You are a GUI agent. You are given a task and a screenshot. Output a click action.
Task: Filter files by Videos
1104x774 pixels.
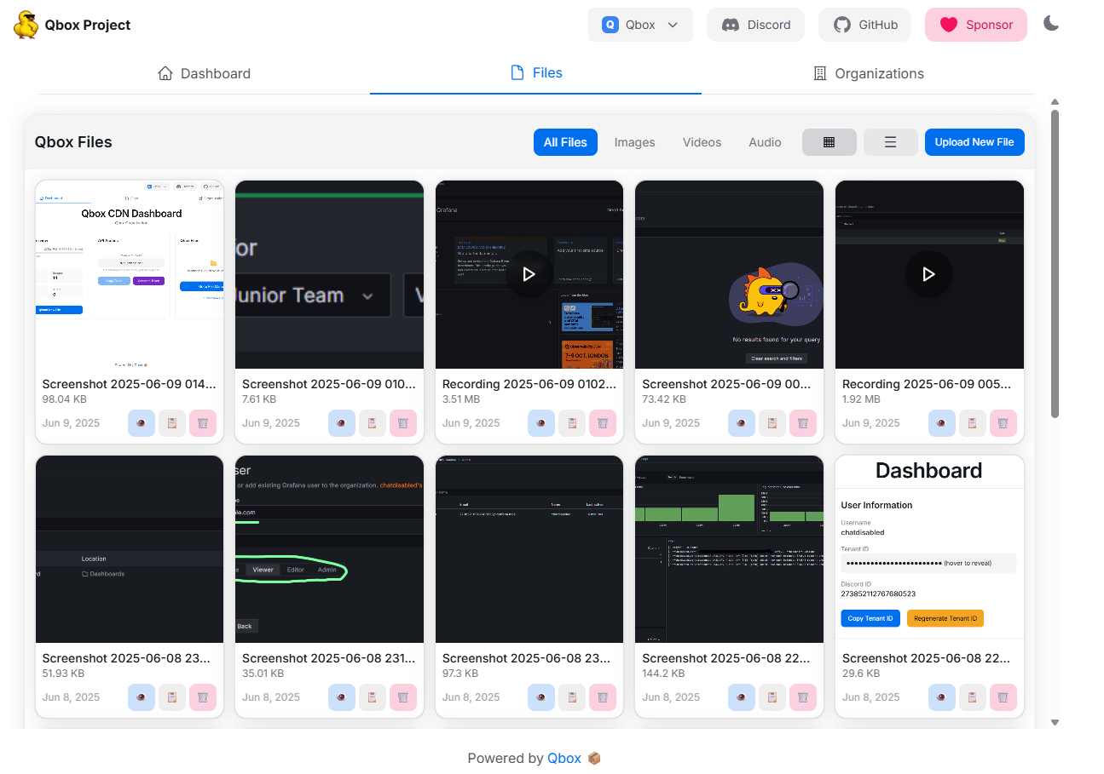[702, 142]
